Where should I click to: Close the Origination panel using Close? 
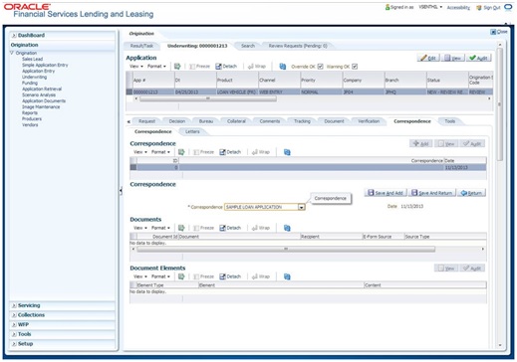click(499, 32)
